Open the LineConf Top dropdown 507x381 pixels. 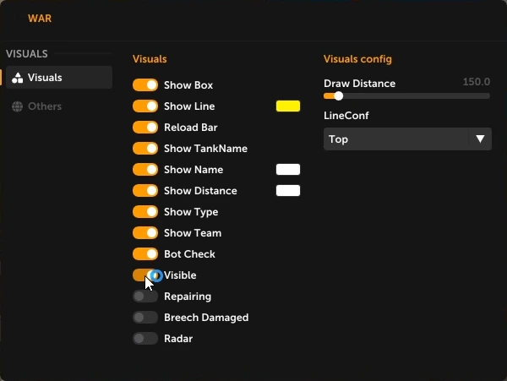tap(407, 139)
